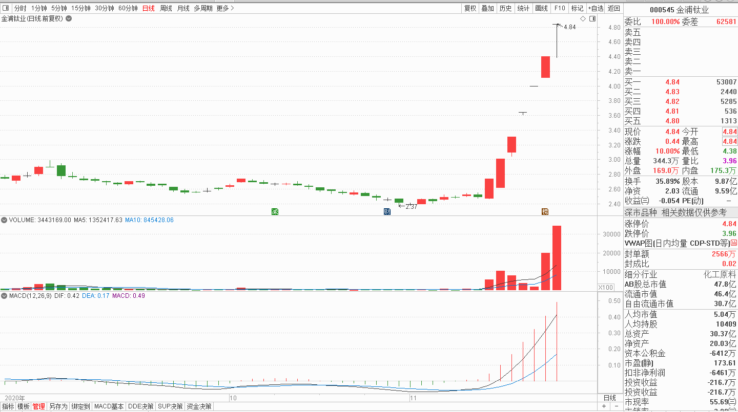Expand the 金浦钛业 main chart dropdown arrow
This screenshot has width=738, height=412.
(69, 18)
